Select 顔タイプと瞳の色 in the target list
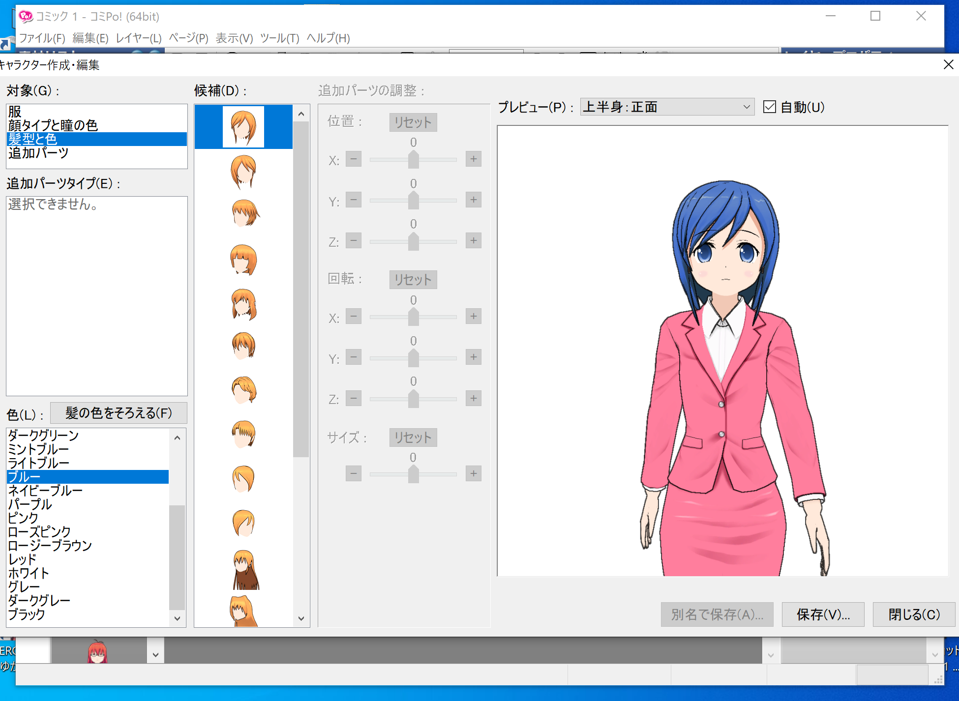The width and height of the screenshot is (959, 701). (x=53, y=125)
